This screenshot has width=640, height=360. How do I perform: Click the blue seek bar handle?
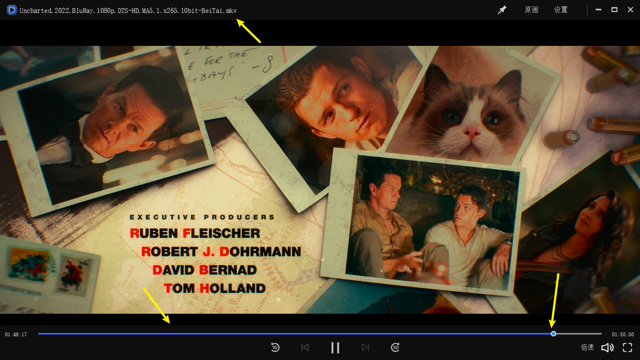(x=553, y=334)
